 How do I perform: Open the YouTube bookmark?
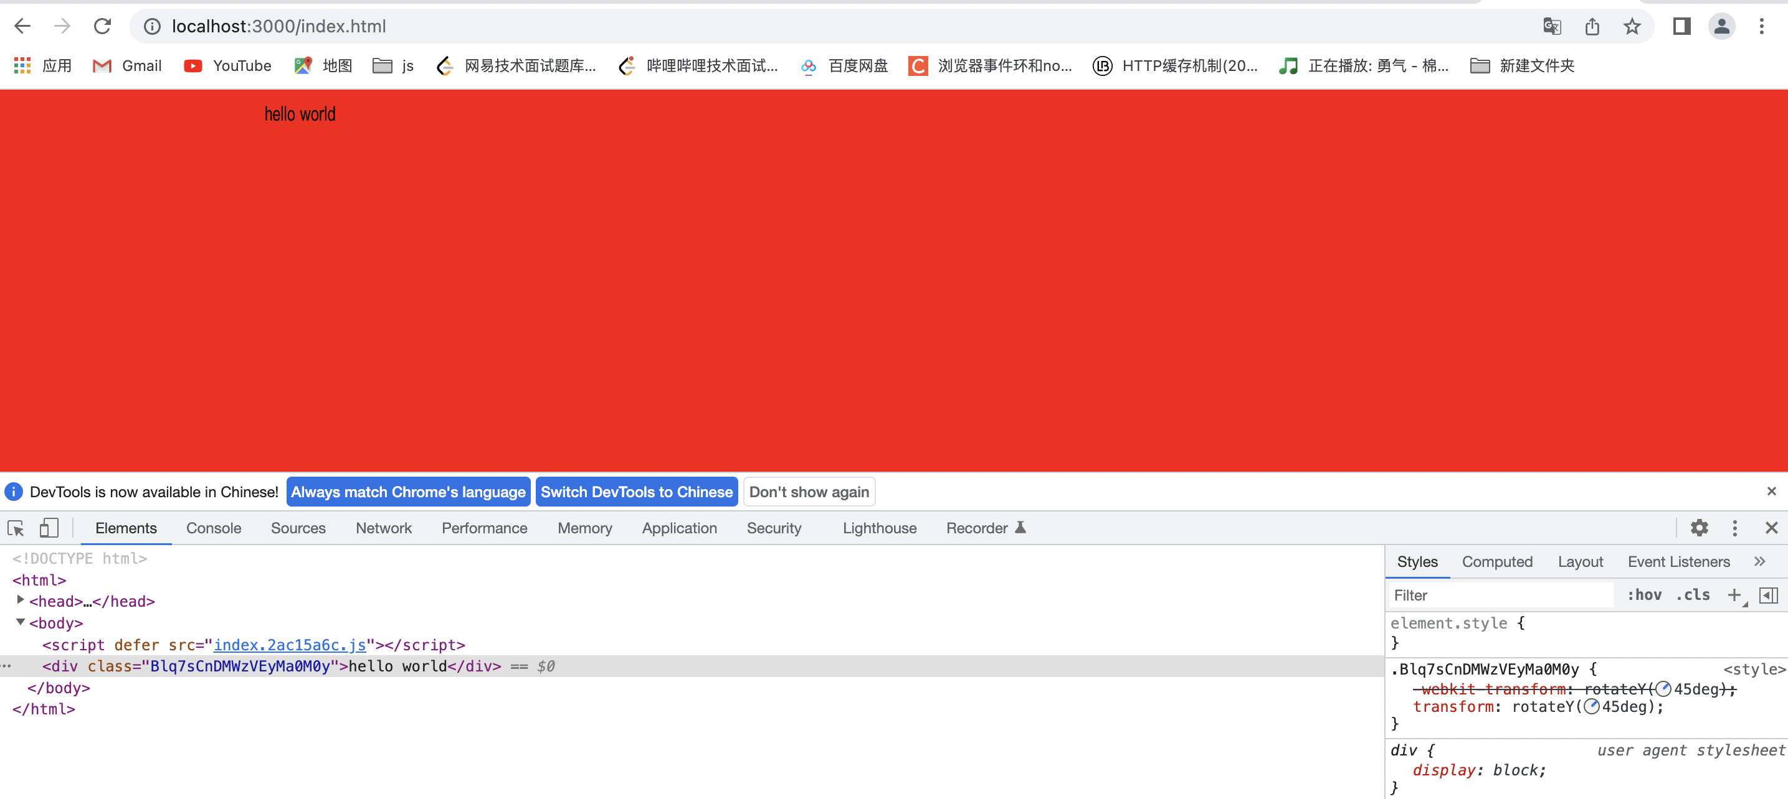227,66
